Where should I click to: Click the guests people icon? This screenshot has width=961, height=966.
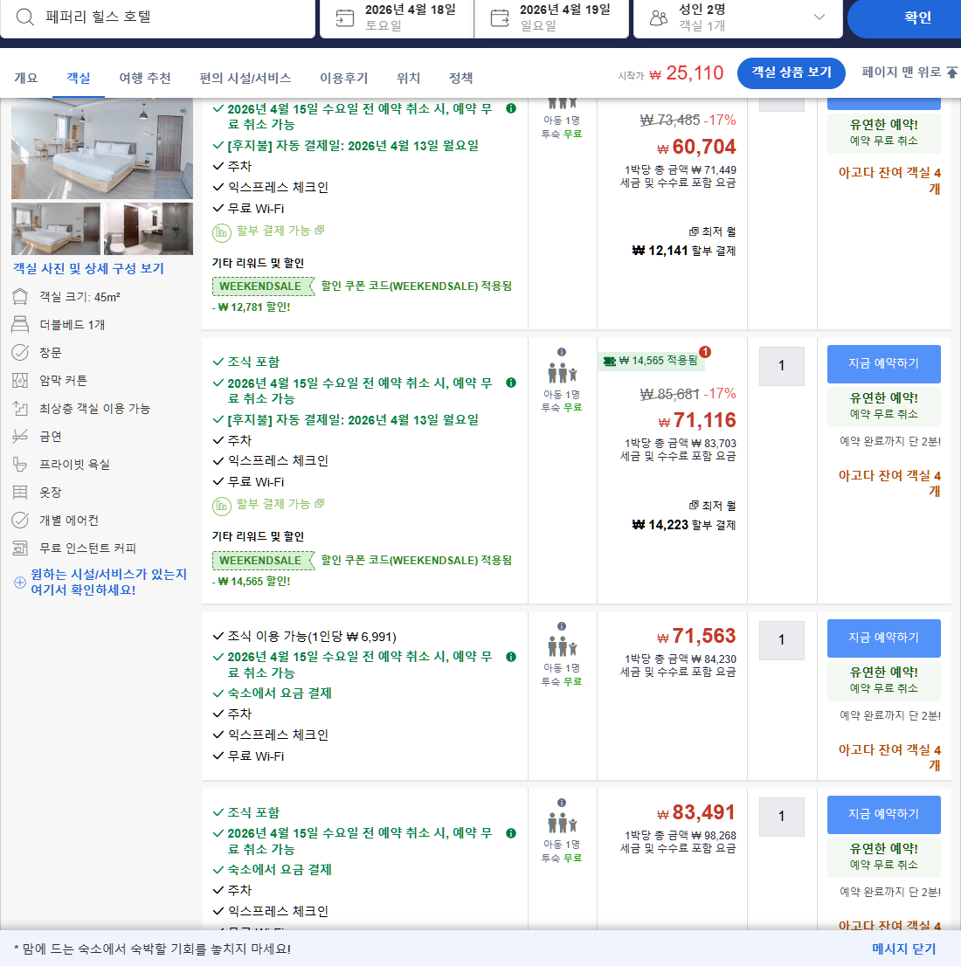pyautogui.click(x=659, y=17)
